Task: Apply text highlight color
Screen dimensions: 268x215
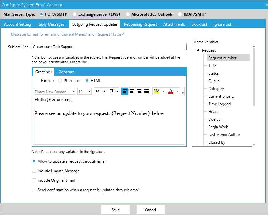Action: pos(157,91)
